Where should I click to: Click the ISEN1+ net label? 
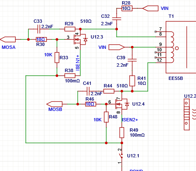tap(78, 63)
